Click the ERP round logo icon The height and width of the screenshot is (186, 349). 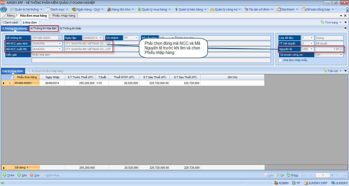pos(4,9)
